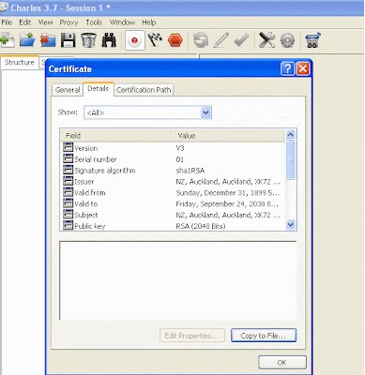Open Find with the binoculars icon
The width and height of the screenshot is (365, 375).
tap(109, 40)
